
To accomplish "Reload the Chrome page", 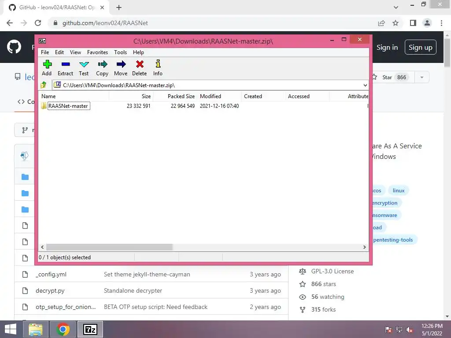I will (x=38, y=23).
